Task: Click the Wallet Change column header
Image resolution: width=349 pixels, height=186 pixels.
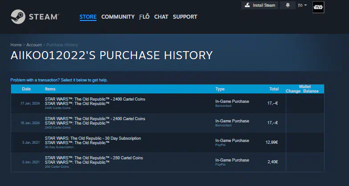Action: tap(293, 91)
